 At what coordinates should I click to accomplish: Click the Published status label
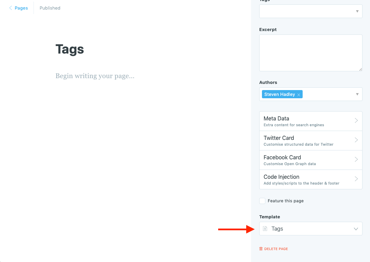coord(50,8)
